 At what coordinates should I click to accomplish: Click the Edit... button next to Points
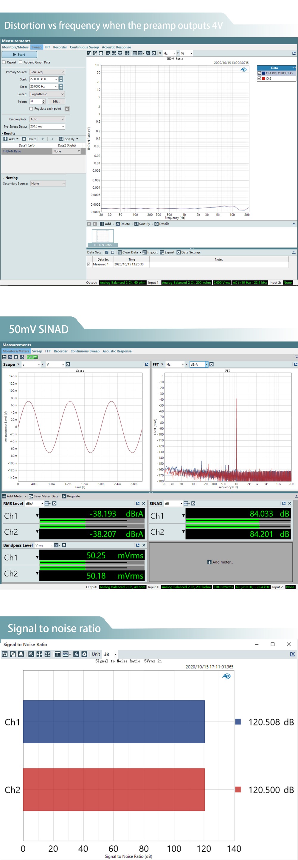(56, 101)
